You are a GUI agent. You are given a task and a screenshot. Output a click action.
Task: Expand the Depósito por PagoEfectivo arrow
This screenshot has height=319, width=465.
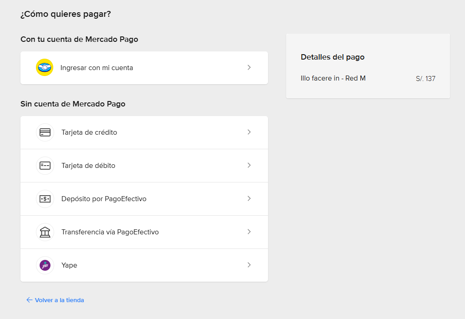point(249,198)
